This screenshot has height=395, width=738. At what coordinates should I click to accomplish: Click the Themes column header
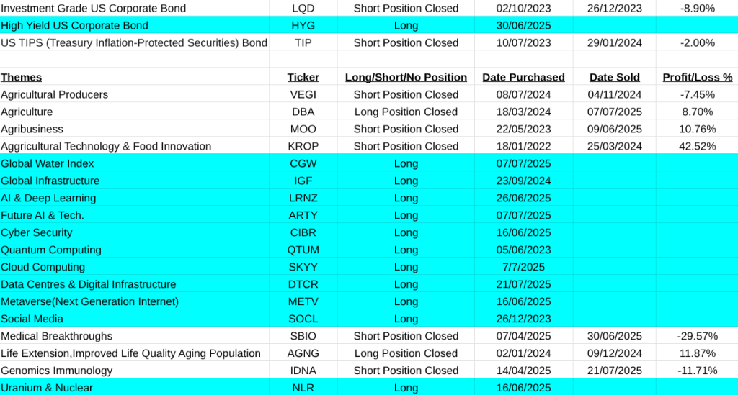(22, 77)
